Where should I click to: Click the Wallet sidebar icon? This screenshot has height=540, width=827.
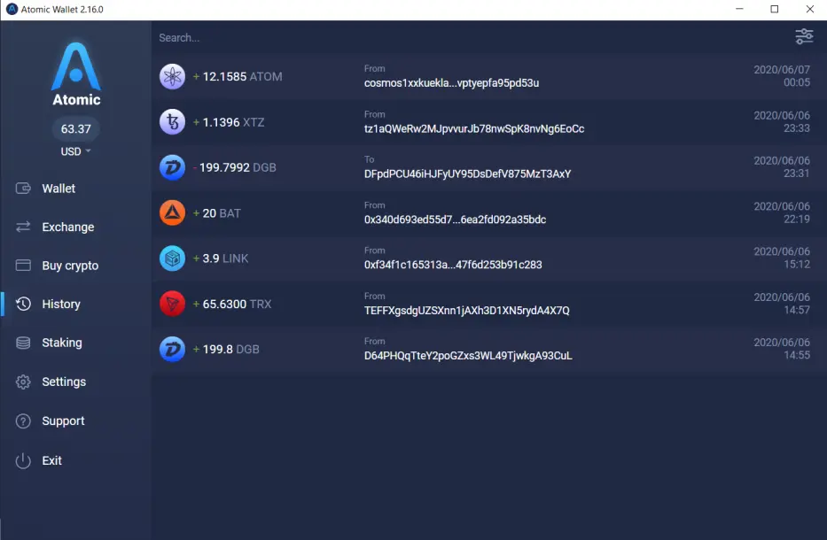click(x=23, y=188)
